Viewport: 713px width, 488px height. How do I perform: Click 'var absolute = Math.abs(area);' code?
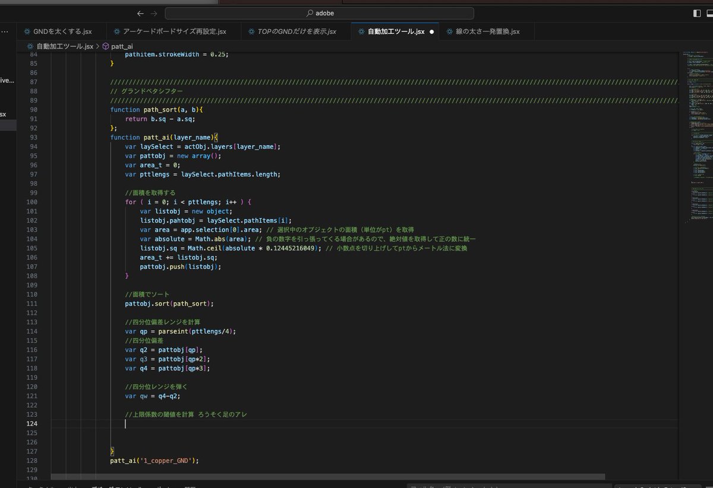(195, 239)
